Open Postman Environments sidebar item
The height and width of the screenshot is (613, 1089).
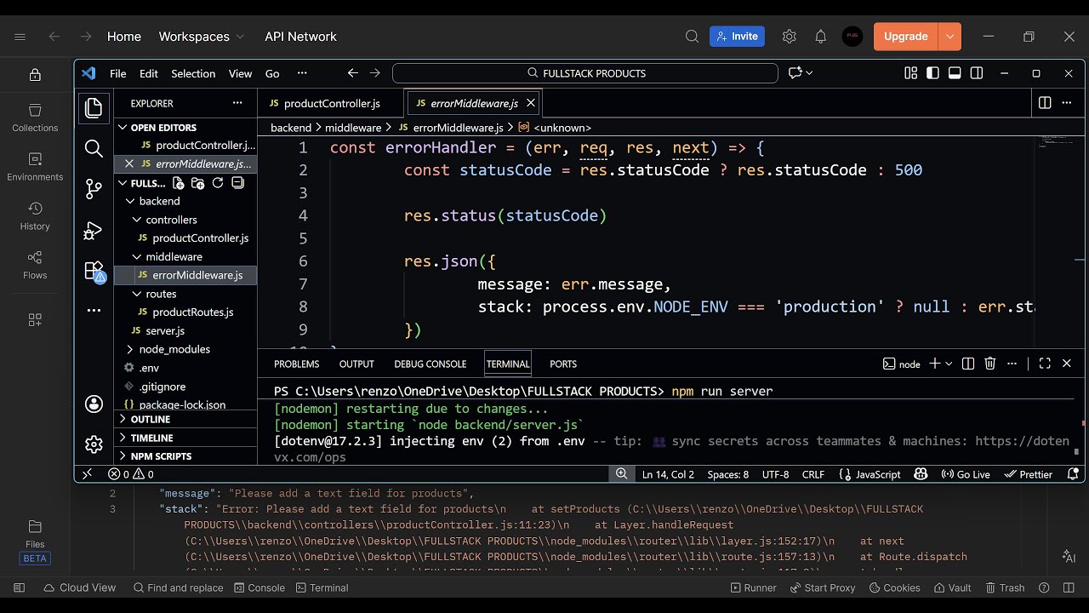click(x=35, y=167)
